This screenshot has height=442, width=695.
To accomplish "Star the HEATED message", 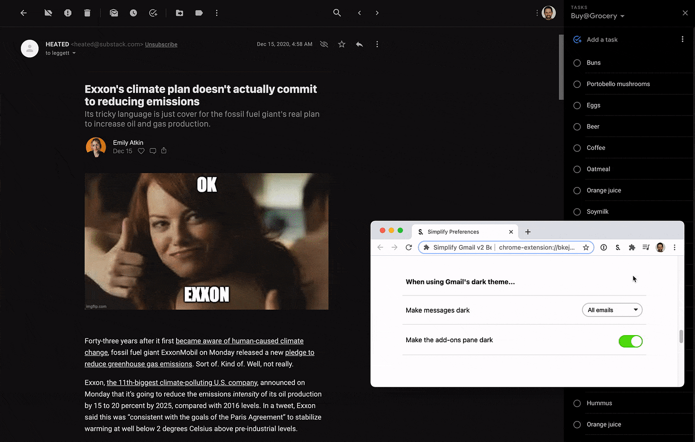I will click(342, 44).
